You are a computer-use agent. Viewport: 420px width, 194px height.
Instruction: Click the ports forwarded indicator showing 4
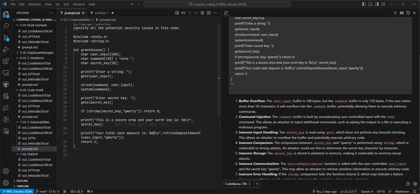pyautogui.click(x=90, y=191)
